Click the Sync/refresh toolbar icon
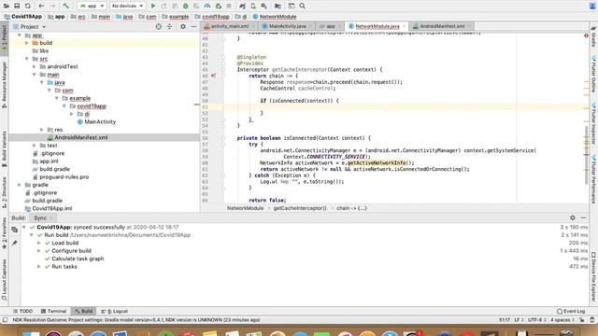Screen dimensions: 598x336 (28, 6)
